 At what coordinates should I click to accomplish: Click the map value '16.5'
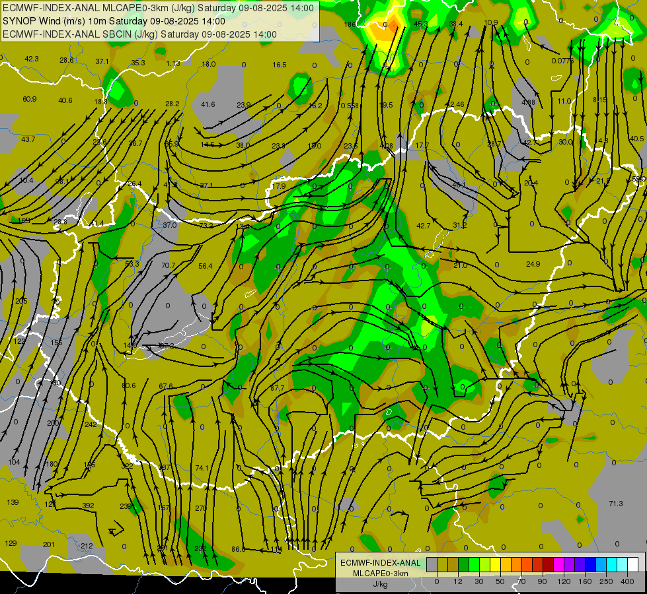(x=280, y=65)
